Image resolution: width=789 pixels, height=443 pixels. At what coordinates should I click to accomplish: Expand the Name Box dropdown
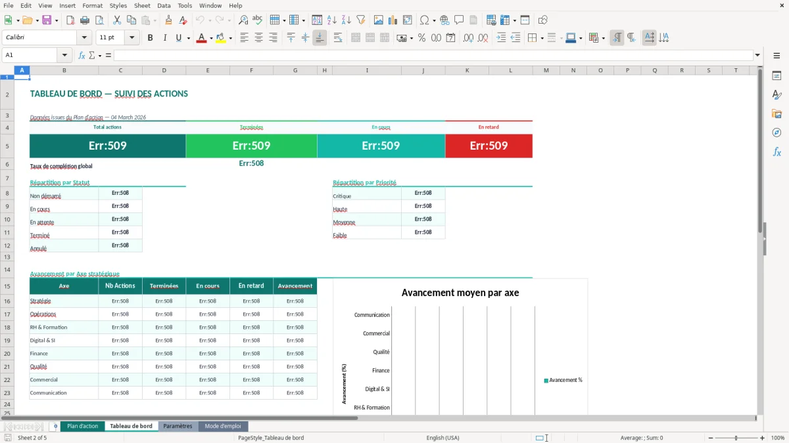point(64,55)
